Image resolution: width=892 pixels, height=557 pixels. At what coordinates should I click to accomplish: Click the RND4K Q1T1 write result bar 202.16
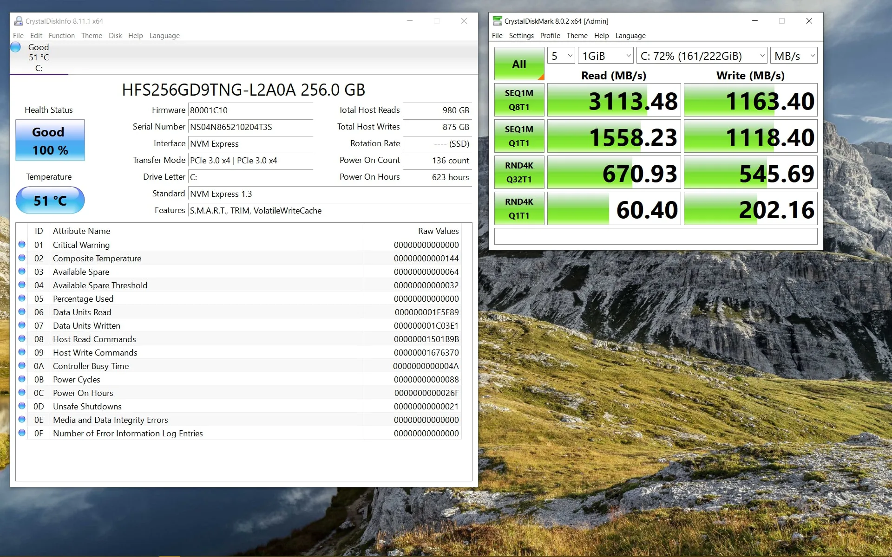tap(750, 208)
